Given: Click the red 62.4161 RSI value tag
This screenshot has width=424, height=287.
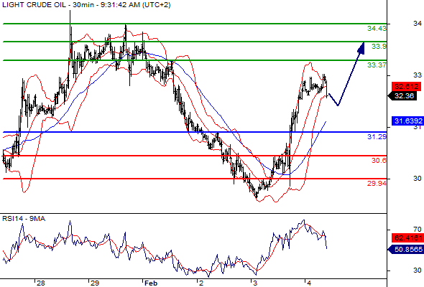Looking at the screenshot, I should (407, 238).
